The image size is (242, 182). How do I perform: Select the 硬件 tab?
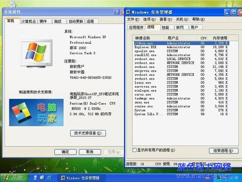click(x=45, y=21)
